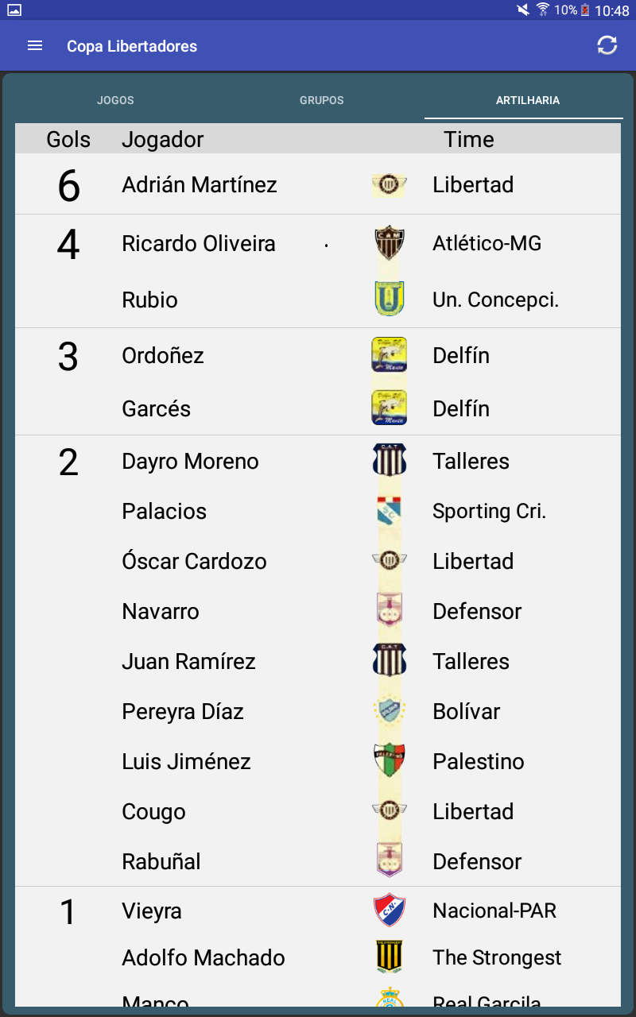
Task: Tap the Sporting Cri. team crest
Action: (x=390, y=511)
